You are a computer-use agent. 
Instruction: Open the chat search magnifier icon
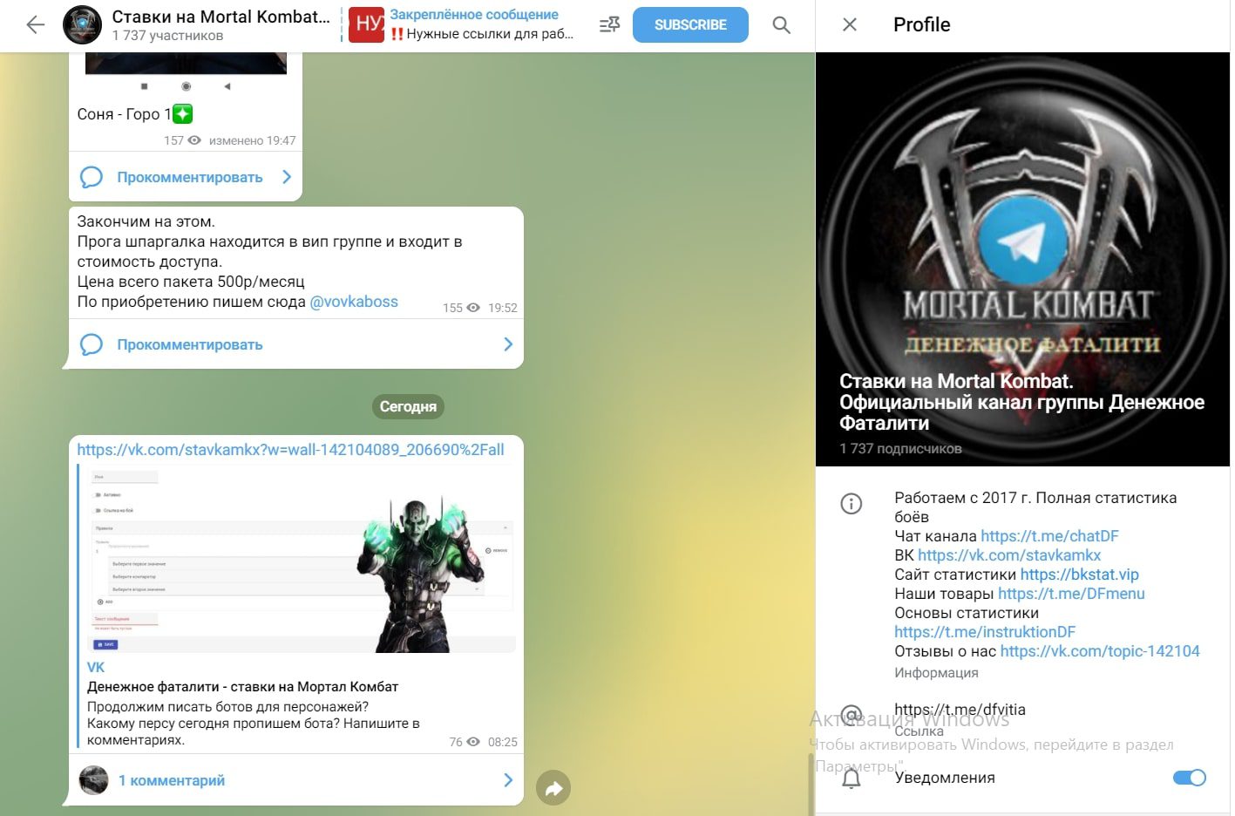(782, 25)
